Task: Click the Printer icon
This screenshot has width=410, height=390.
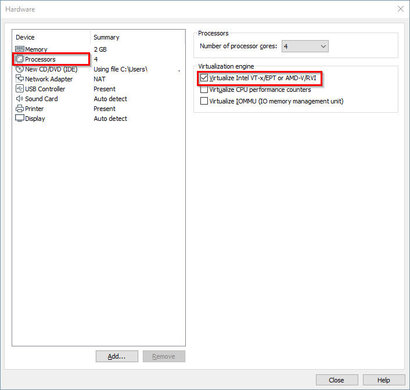Action: pyautogui.click(x=20, y=108)
